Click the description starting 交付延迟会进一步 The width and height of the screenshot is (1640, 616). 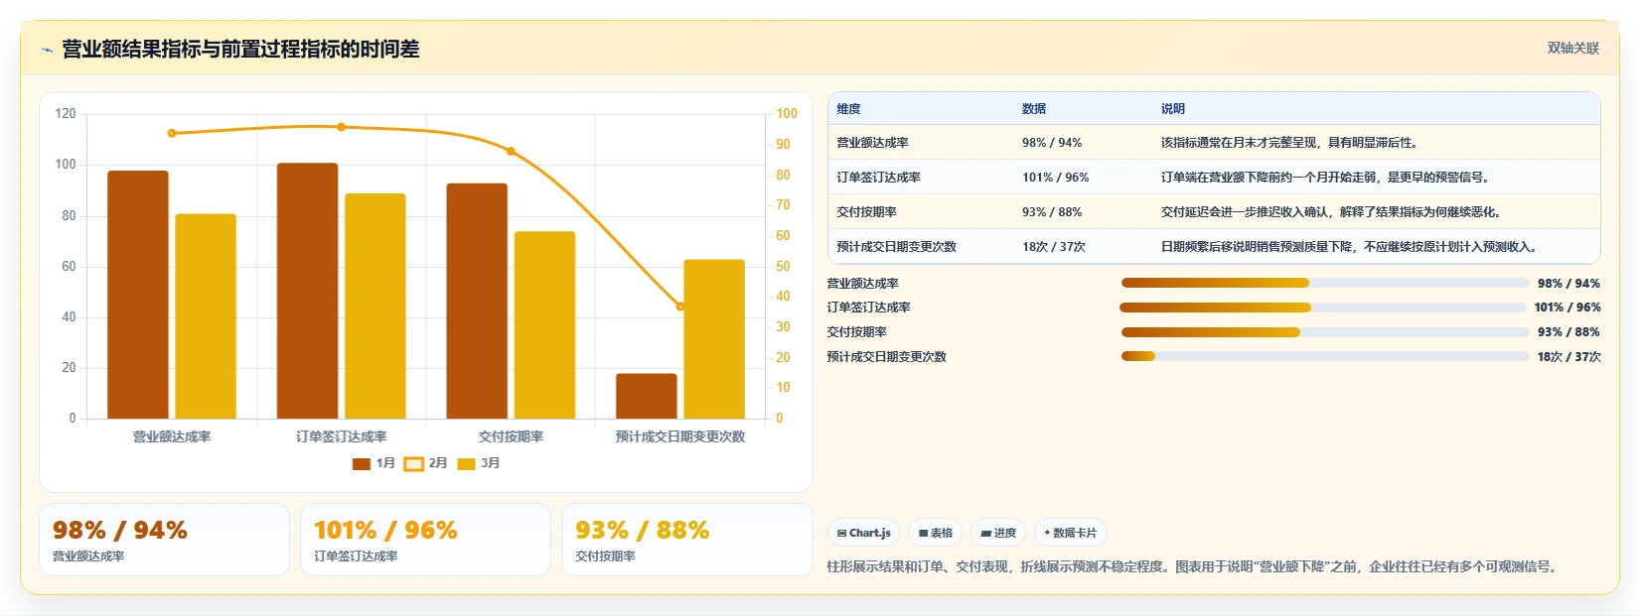(1331, 212)
